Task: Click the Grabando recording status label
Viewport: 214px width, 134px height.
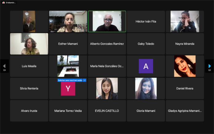Action: tap(11, 2)
